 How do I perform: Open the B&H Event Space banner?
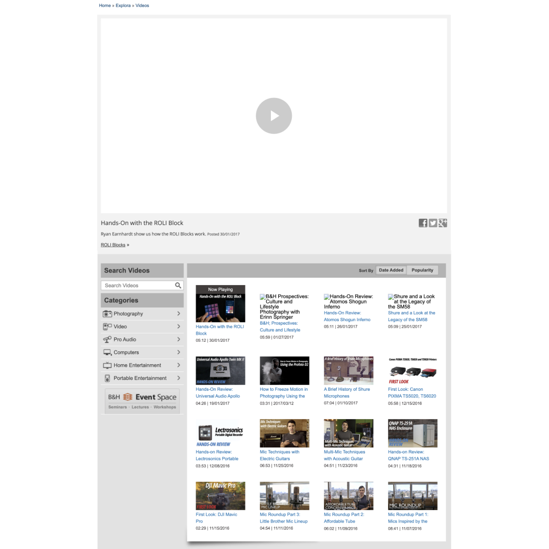click(142, 401)
